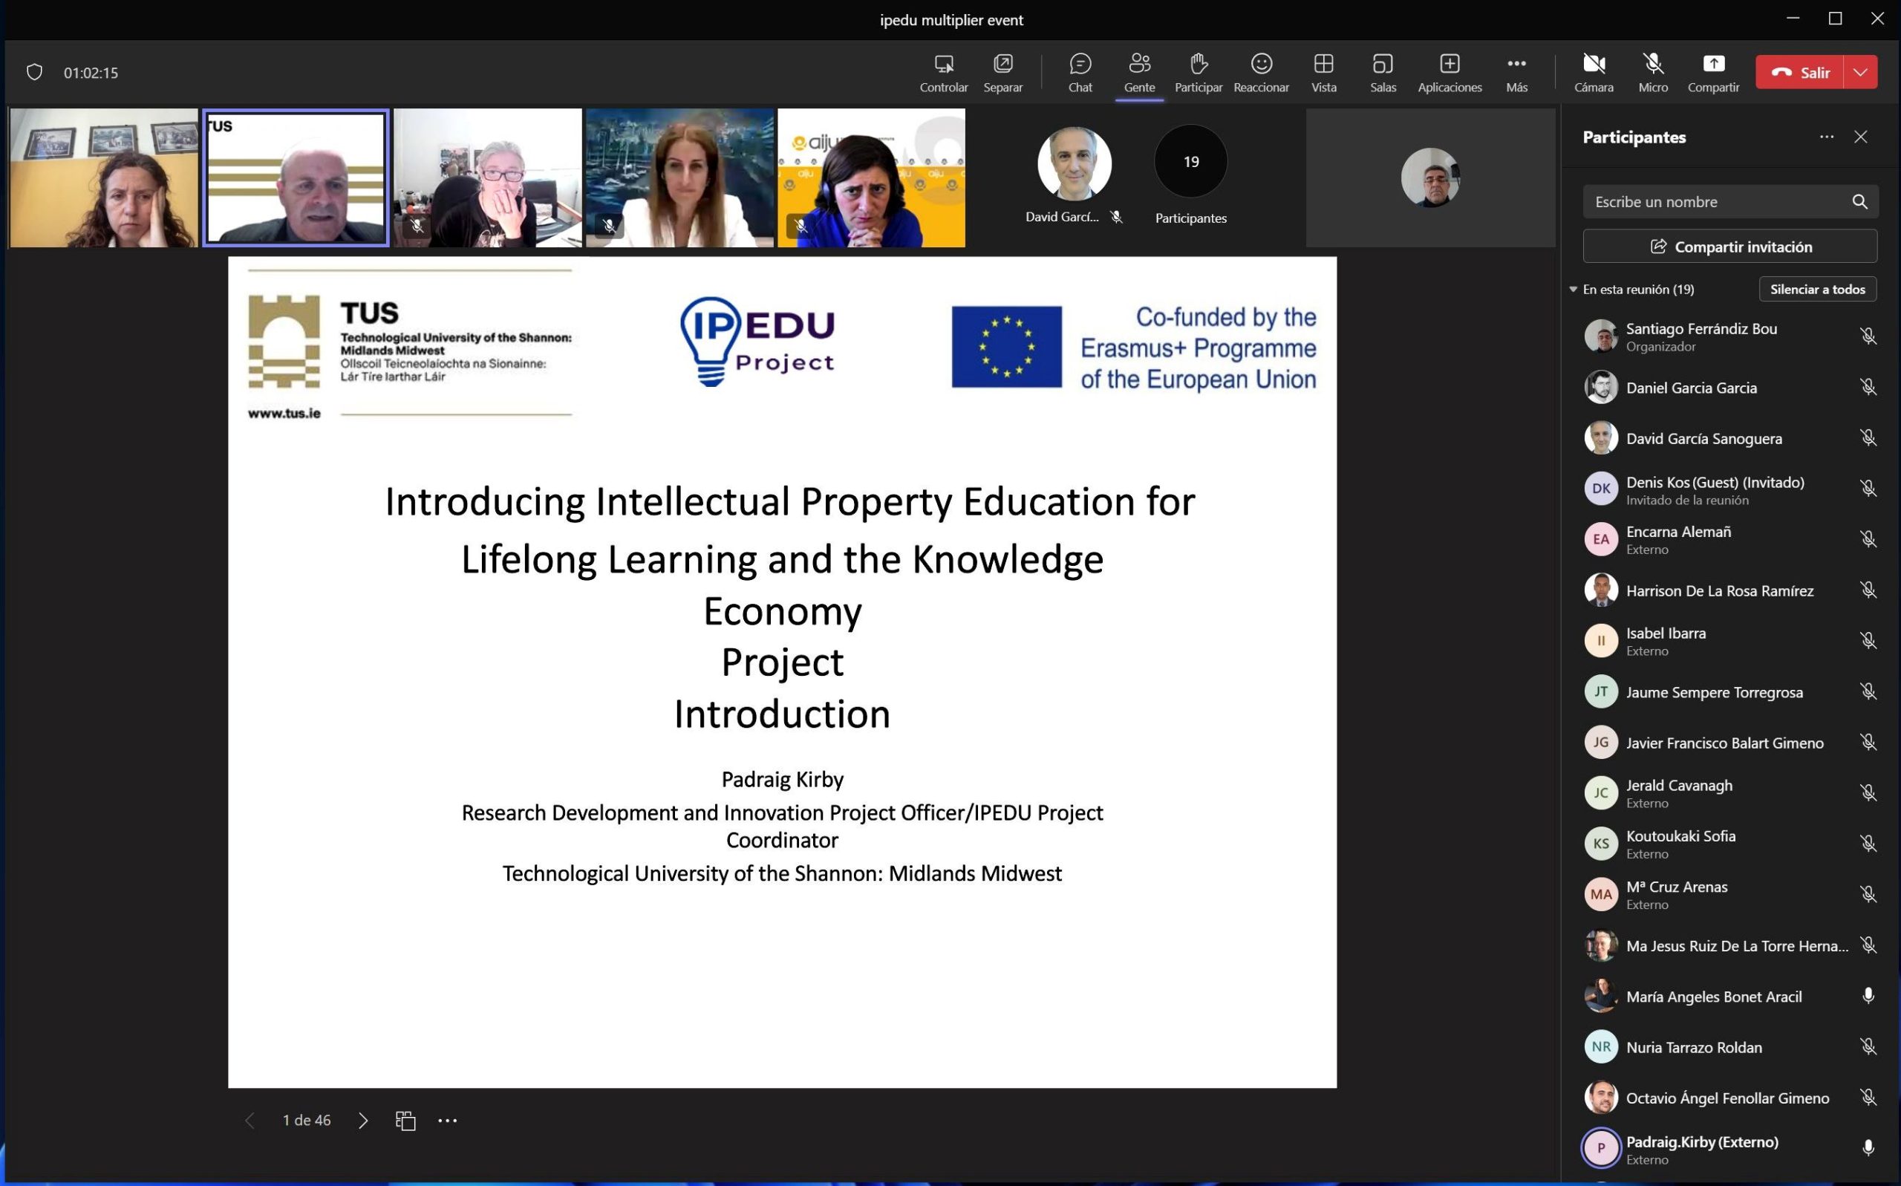Viewport: 1901px width, 1186px height.
Task: Expand the Salir dropdown arrow
Action: click(x=1859, y=72)
